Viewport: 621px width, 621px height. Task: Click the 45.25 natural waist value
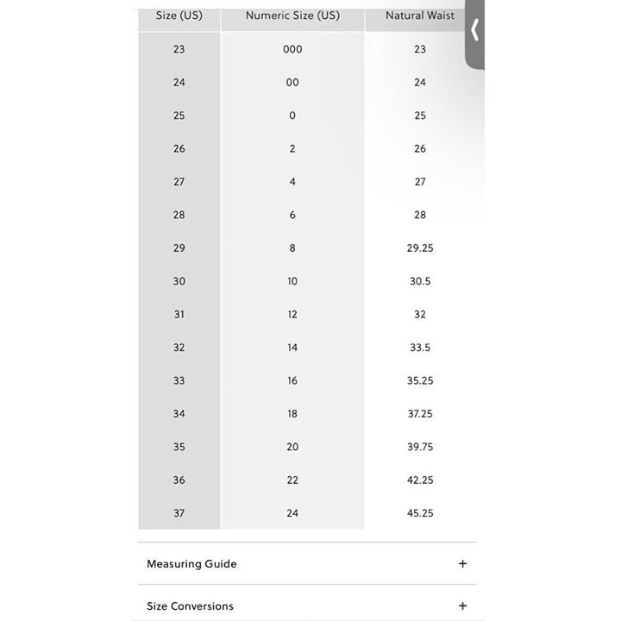tap(420, 513)
